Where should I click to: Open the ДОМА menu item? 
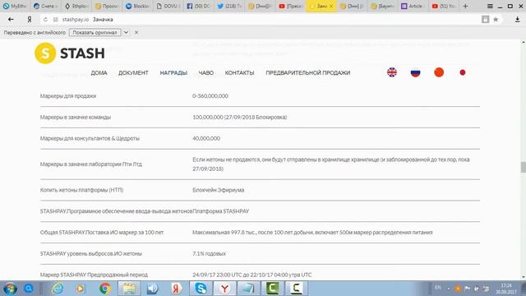click(x=99, y=73)
